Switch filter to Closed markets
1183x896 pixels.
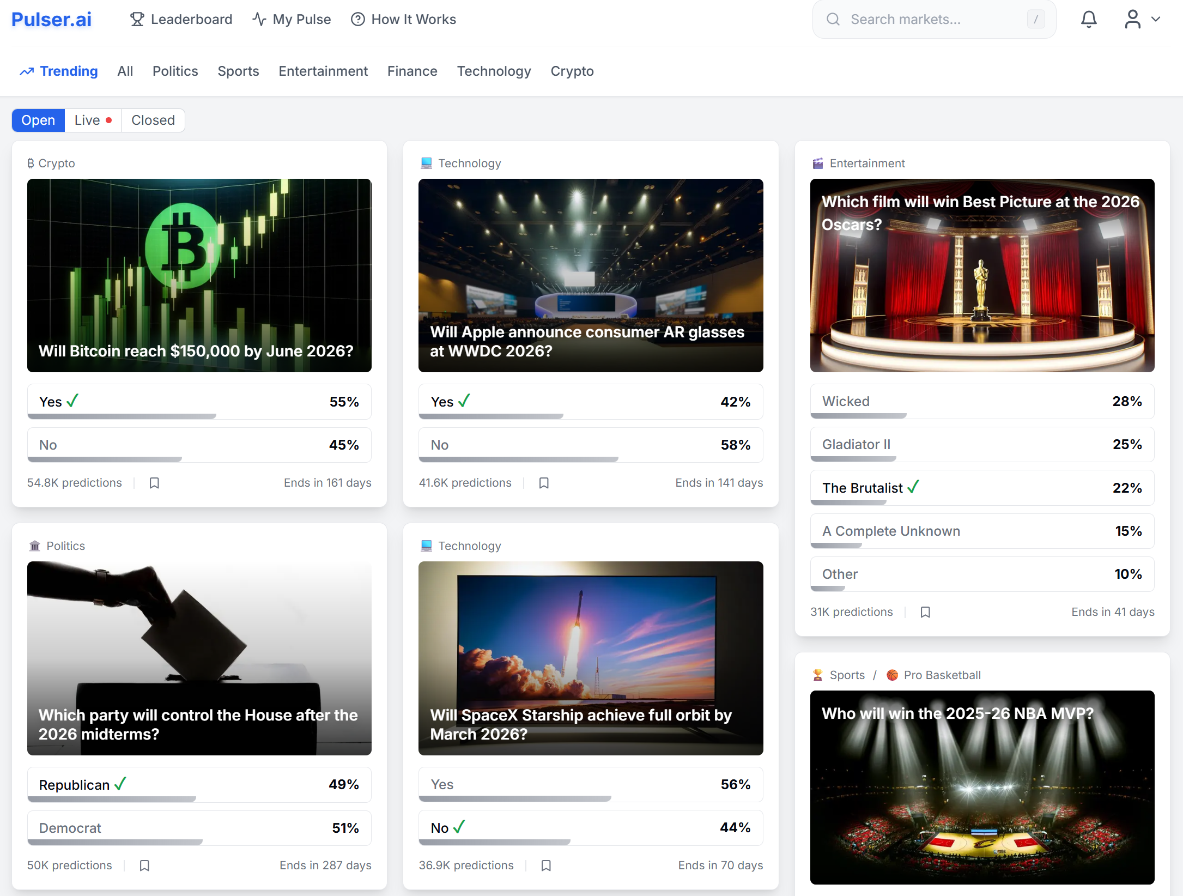(153, 120)
